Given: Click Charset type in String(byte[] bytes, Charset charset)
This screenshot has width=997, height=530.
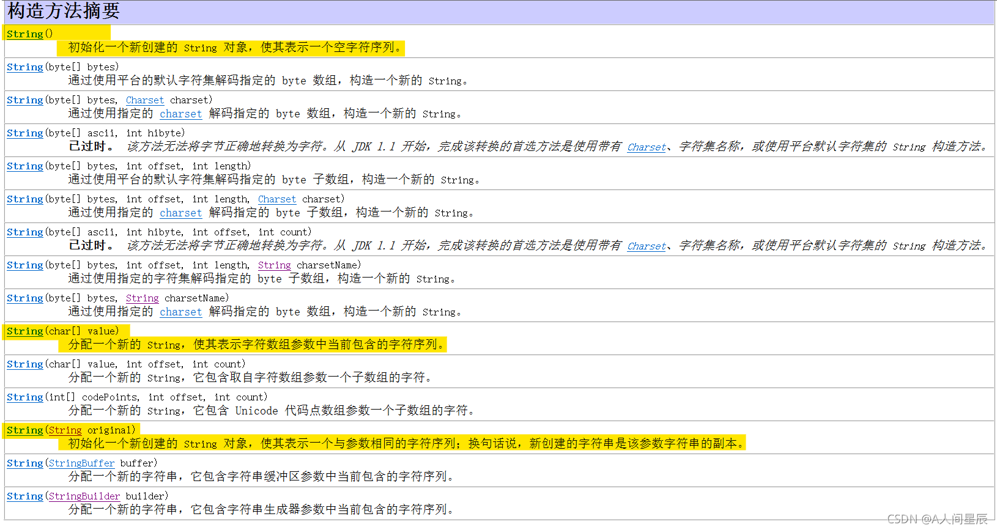Looking at the screenshot, I should point(145,100).
